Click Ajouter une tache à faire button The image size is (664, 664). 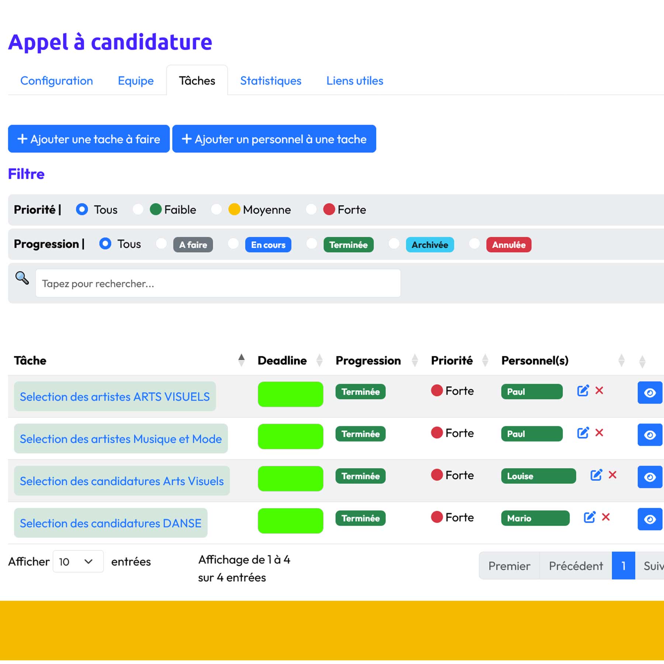point(89,139)
